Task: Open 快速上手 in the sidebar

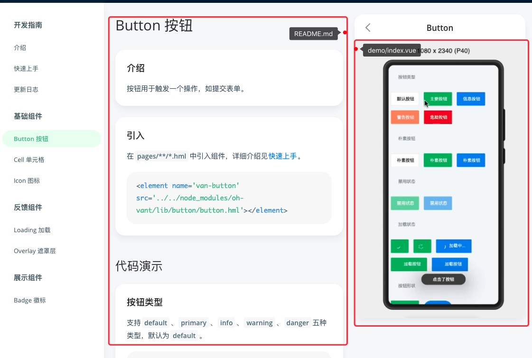Action: (x=26, y=68)
